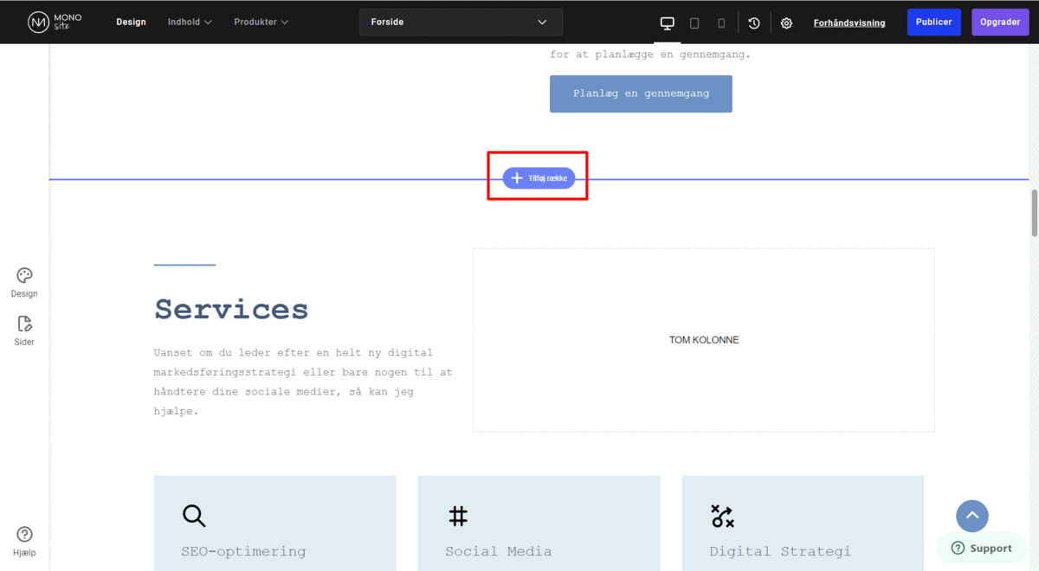Open Hjælp help icon
The image size is (1039, 571).
click(24, 541)
